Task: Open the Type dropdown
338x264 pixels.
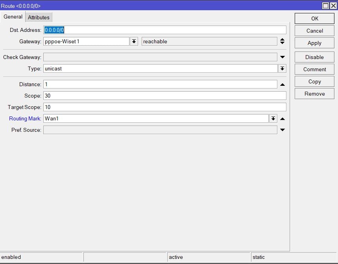Action: pos(282,68)
